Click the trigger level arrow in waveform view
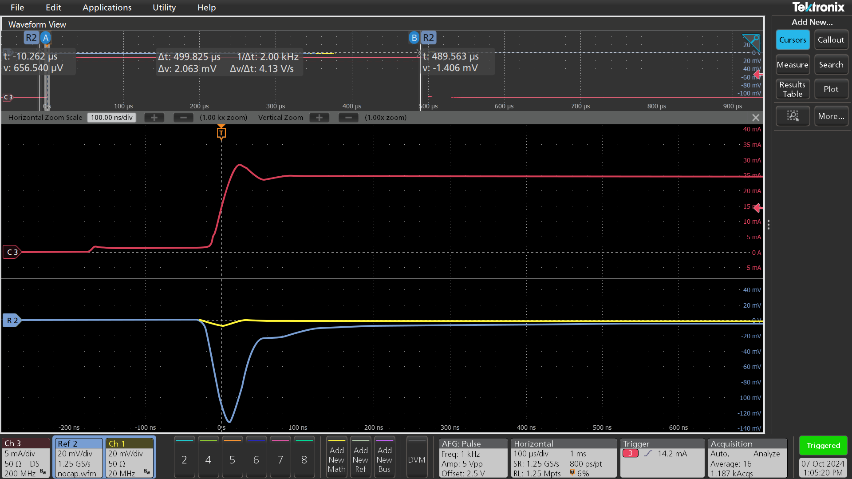Image resolution: width=852 pixels, height=479 pixels. click(x=758, y=207)
